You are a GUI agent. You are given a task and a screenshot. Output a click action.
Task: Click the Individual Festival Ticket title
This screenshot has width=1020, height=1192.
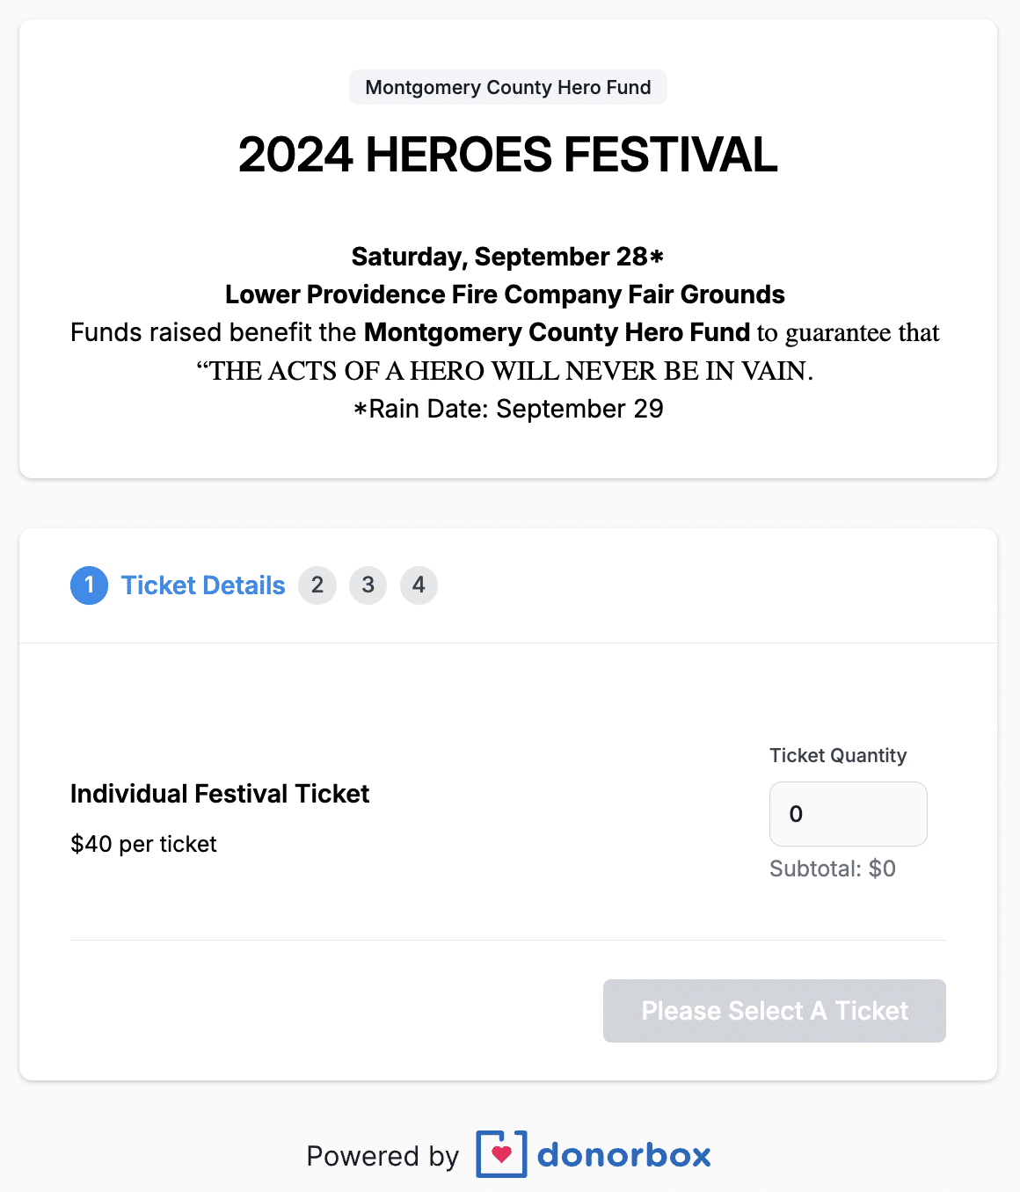pos(220,794)
